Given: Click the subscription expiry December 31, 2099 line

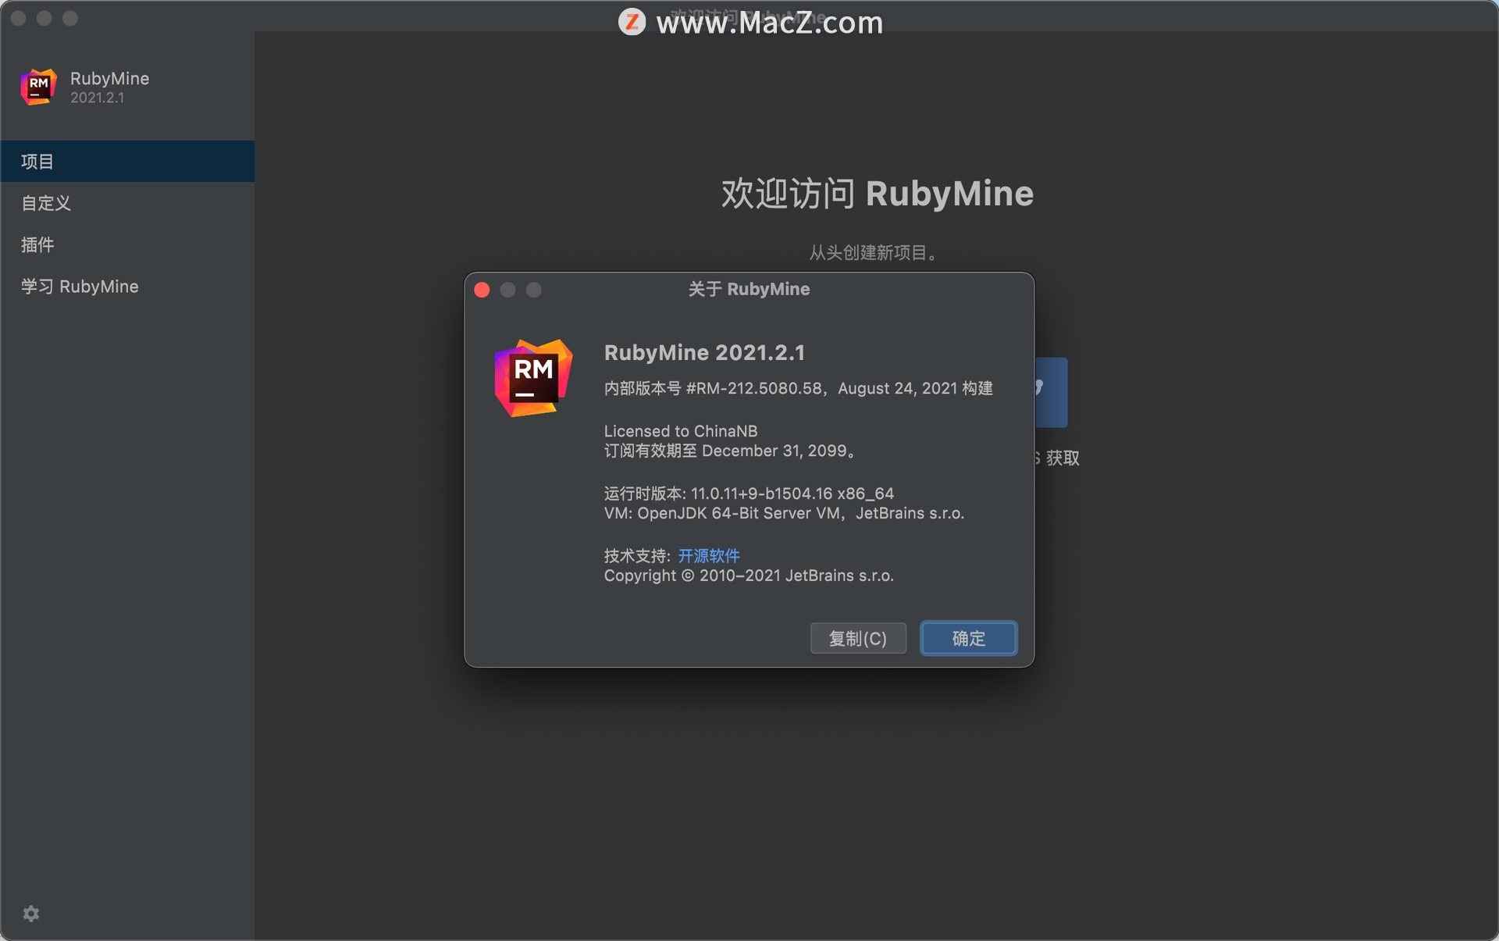Looking at the screenshot, I should (x=731, y=451).
